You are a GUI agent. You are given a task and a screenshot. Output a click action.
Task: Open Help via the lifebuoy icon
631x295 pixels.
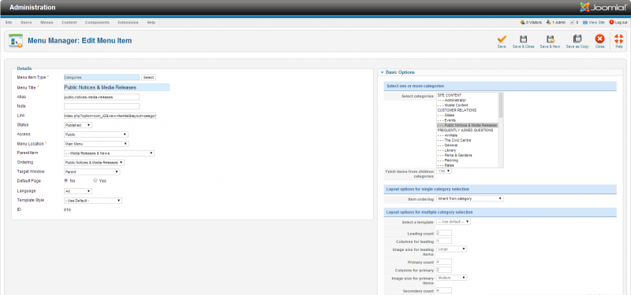(619, 39)
